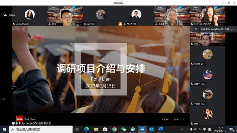The height and width of the screenshot is (133, 237).
Task: Click the taskbar search input box
Action: pyautogui.click(x=41, y=129)
